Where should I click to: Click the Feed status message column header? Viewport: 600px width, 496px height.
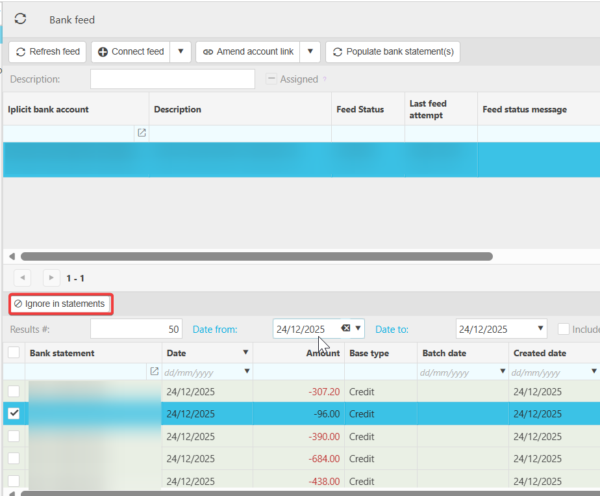click(x=539, y=109)
